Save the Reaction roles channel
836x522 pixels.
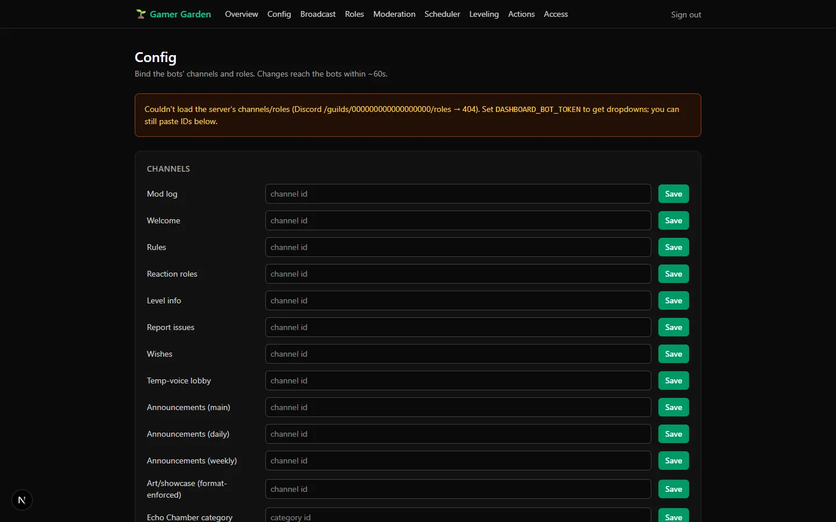pyautogui.click(x=673, y=274)
